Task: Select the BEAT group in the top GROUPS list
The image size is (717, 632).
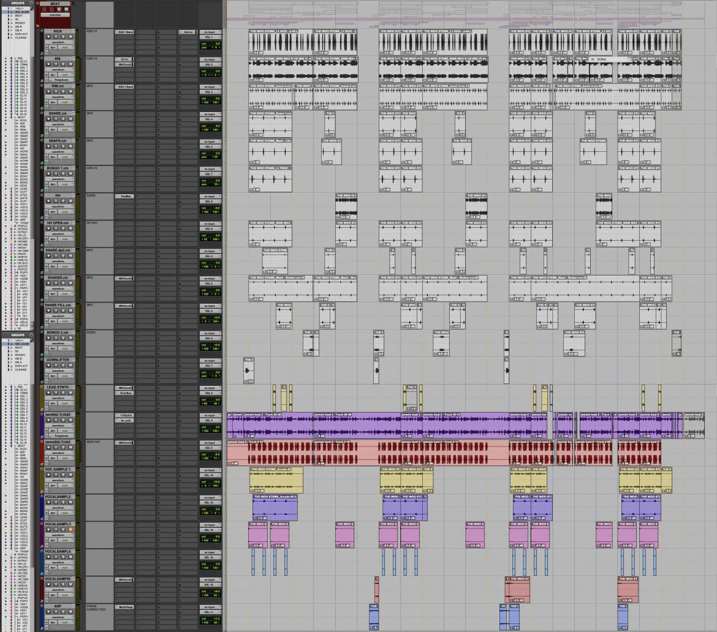Action: coord(19,15)
